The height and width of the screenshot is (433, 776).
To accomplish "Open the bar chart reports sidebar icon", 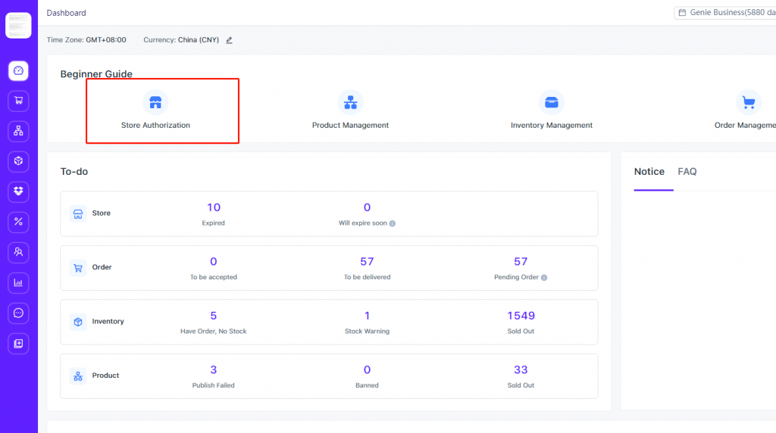I will coord(18,282).
